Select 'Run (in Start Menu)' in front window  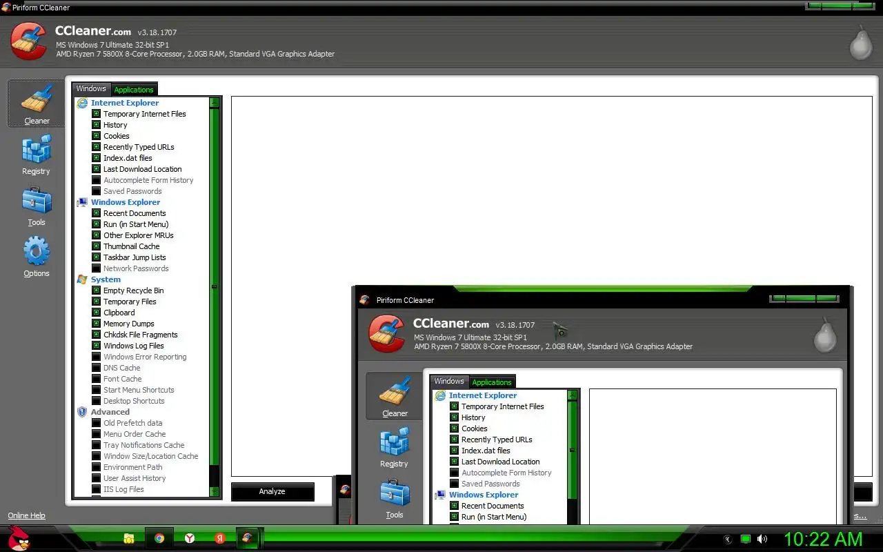[494, 517]
